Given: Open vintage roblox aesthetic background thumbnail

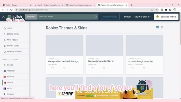Looking at the screenshot, I should point(64,45).
